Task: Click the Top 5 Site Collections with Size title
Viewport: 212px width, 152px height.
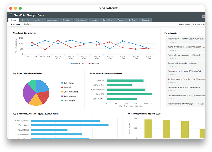Action: pyautogui.click(x=27, y=74)
